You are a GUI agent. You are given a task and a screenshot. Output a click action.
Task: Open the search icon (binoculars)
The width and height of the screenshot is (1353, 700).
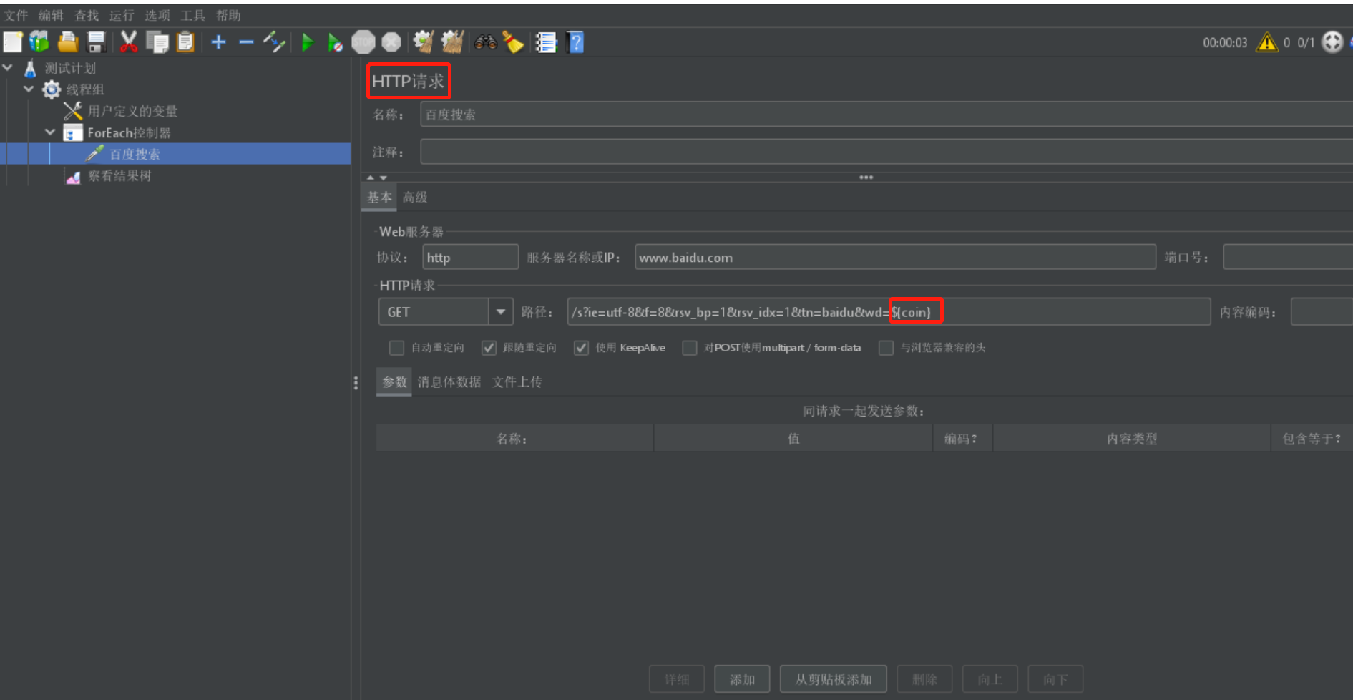pyautogui.click(x=486, y=42)
